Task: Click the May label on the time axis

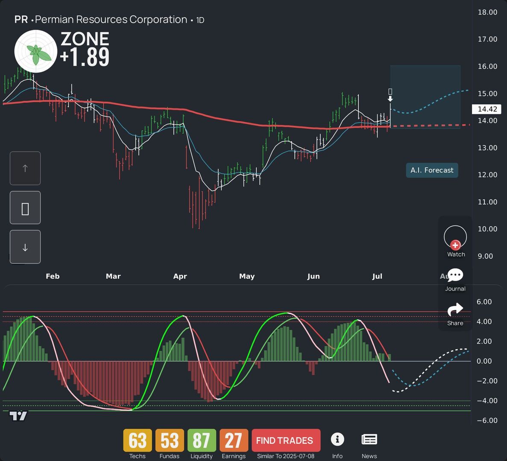Action: click(x=247, y=276)
